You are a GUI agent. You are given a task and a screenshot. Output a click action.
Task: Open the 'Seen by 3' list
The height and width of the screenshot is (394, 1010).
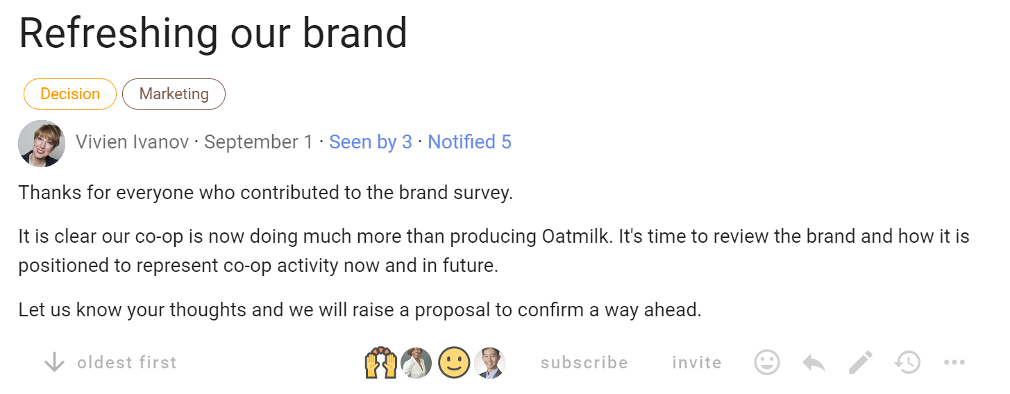370,142
